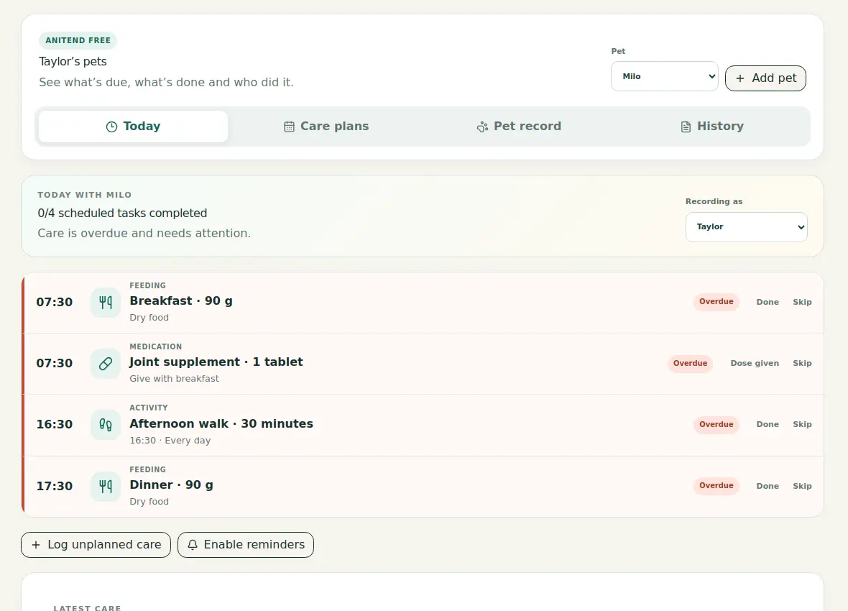This screenshot has width=848, height=611.
Task: Mark Afternoon walk as Done
Action: [x=768, y=424]
